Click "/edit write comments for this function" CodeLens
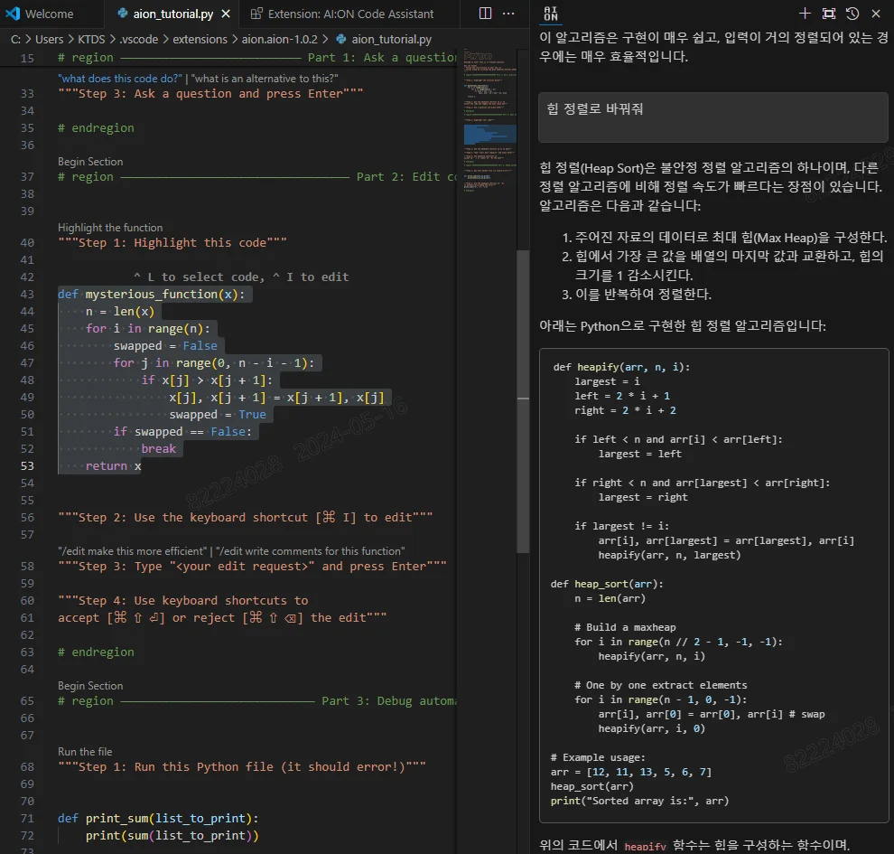The width and height of the screenshot is (894, 854). click(310, 551)
